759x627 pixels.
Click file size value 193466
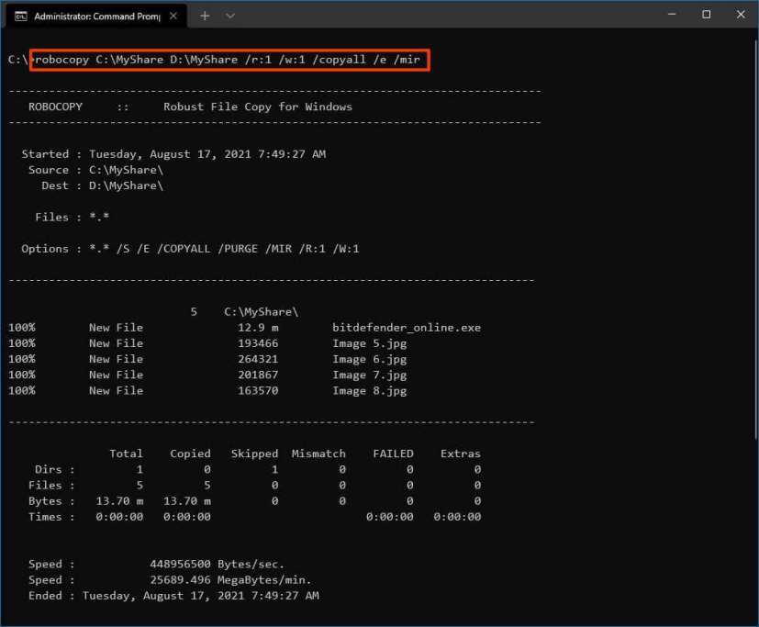tap(258, 343)
